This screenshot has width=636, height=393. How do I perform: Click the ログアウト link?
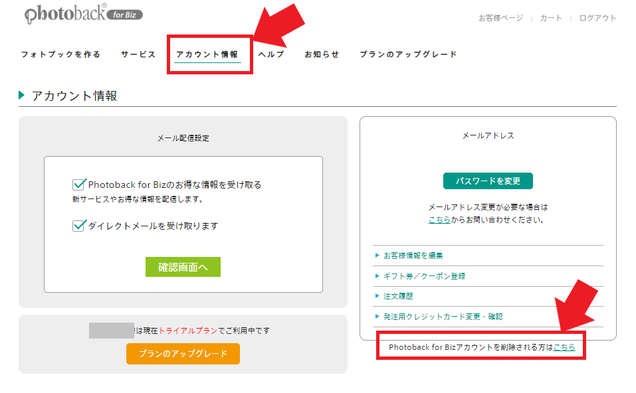[x=597, y=18]
